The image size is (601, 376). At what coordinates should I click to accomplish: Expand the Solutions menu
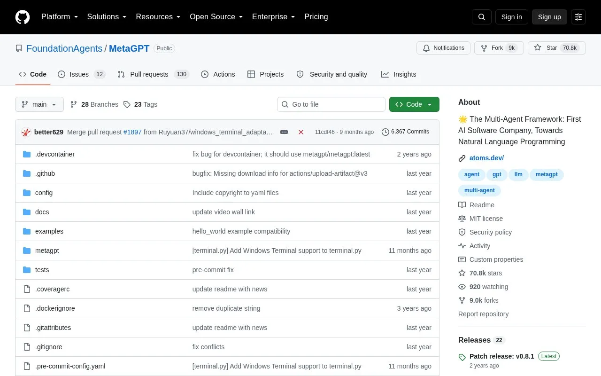[x=107, y=17]
